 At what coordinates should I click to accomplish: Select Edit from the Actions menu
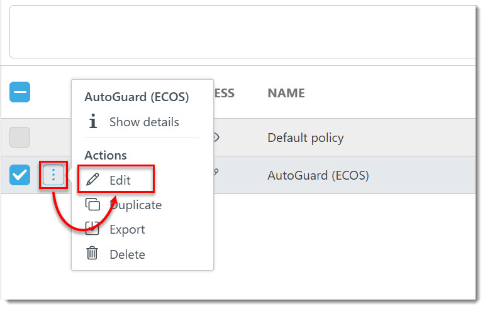point(120,180)
